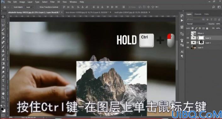The width and height of the screenshot is (222, 119).
Task: Select the Rectangular Marquee tool
Action: pos(3,21)
